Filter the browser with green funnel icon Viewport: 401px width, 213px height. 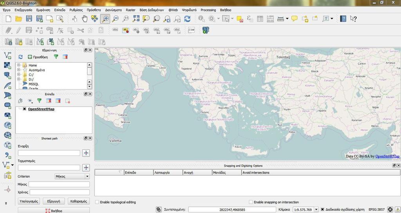click(x=56, y=57)
